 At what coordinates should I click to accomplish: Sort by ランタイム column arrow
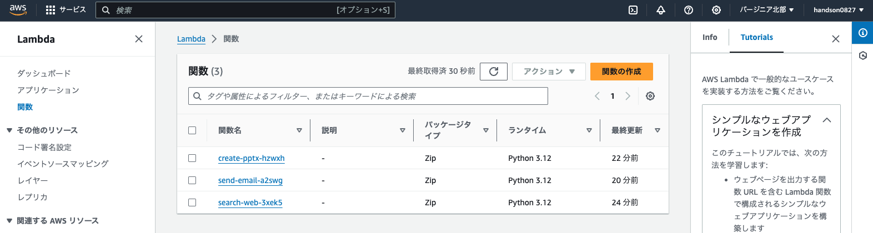tap(589, 130)
